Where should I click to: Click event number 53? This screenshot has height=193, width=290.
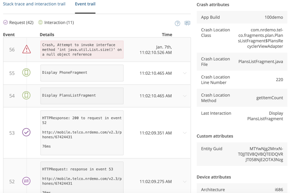12,133
